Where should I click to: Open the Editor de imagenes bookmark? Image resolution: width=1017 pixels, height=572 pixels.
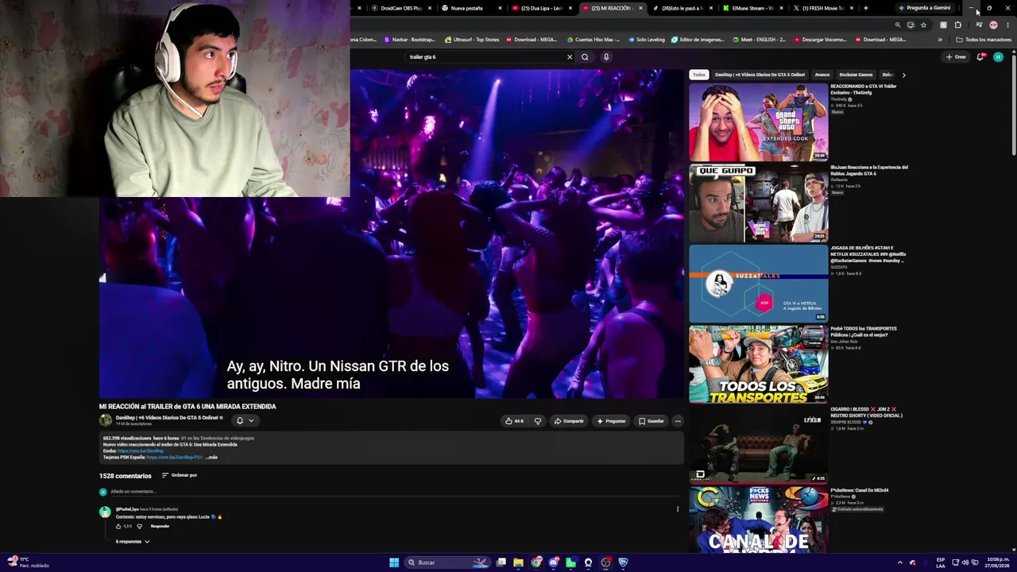pos(697,40)
